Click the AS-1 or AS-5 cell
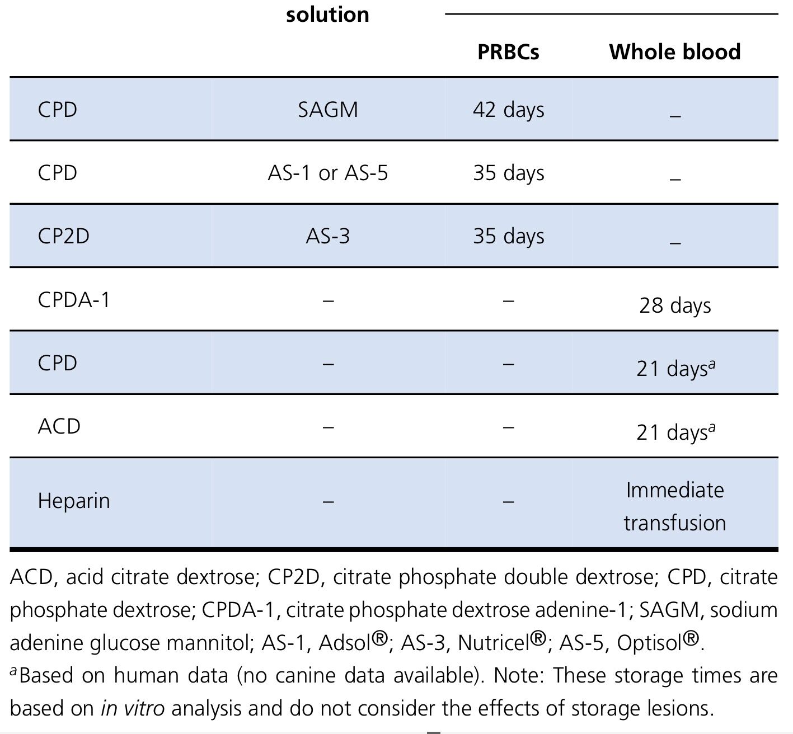The image size is (793, 734). point(327,172)
